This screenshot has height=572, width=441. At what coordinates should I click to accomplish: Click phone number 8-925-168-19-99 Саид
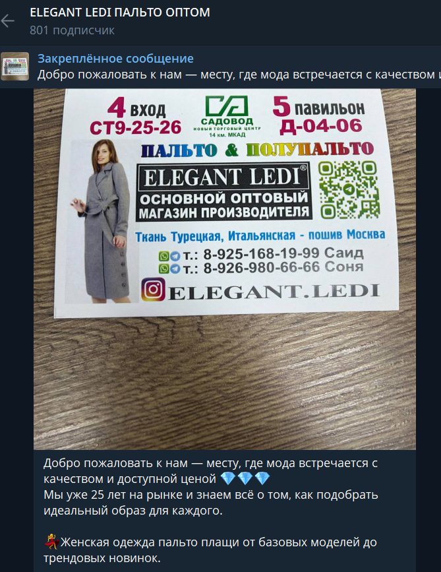[283, 253]
